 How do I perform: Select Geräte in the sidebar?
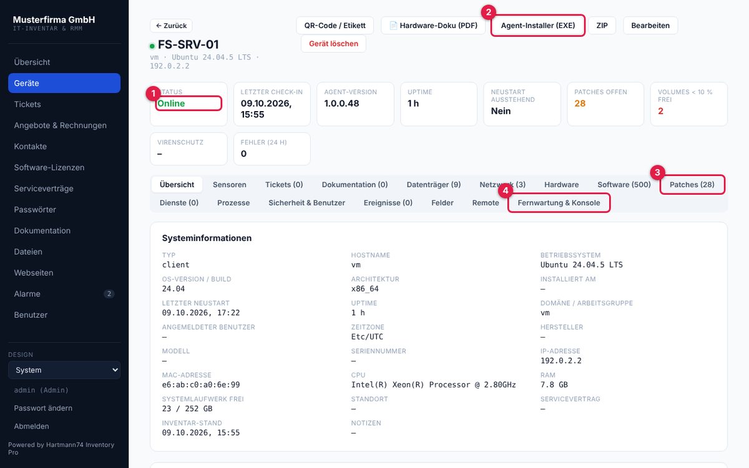tap(64, 83)
